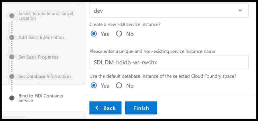The height and width of the screenshot is (121, 258).
Task: Select Bind to HDI Container Service step
Action: pyautogui.click(x=41, y=98)
